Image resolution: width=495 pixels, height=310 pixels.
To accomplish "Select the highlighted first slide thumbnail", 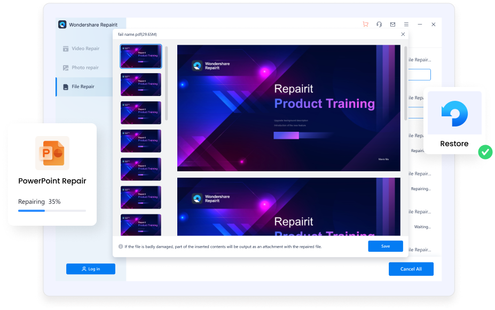I will tap(141, 57).
